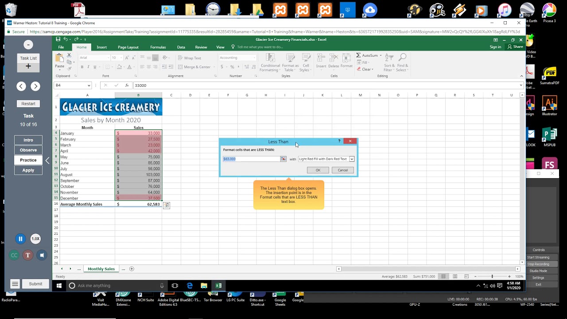
Task: Click the add new sheet plus icon
Action: (132, 269)
